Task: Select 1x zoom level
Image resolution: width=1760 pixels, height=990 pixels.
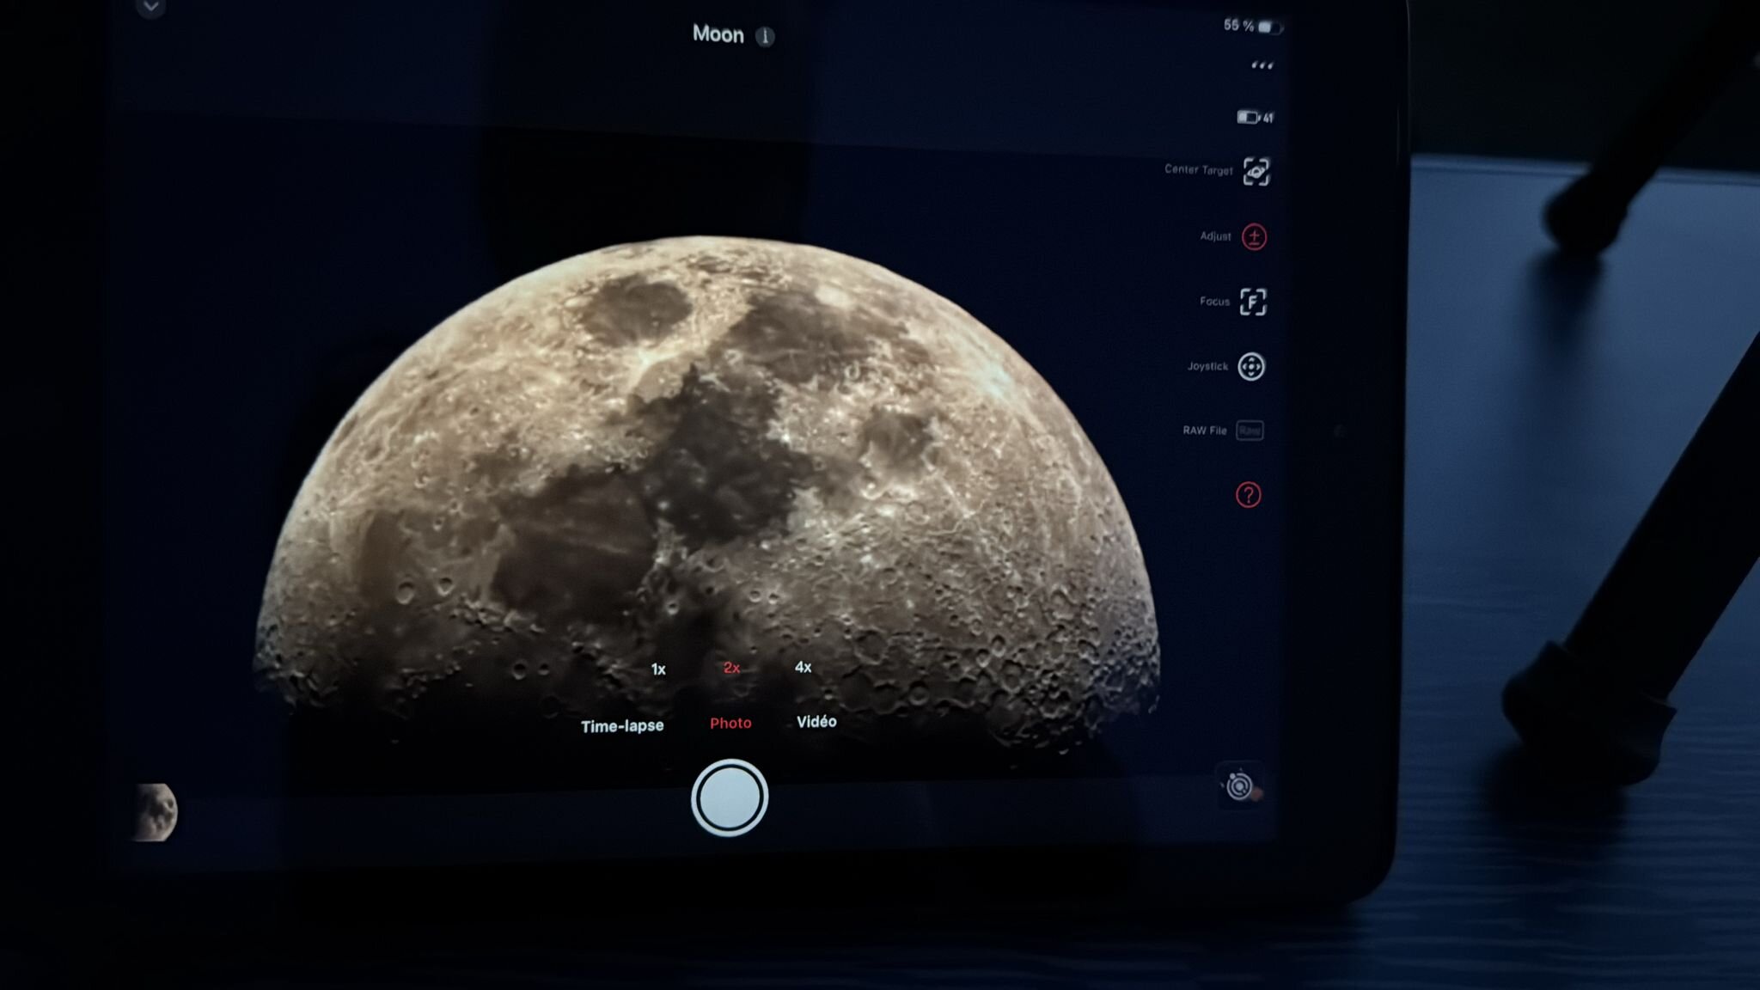Action: coord(658,669)
